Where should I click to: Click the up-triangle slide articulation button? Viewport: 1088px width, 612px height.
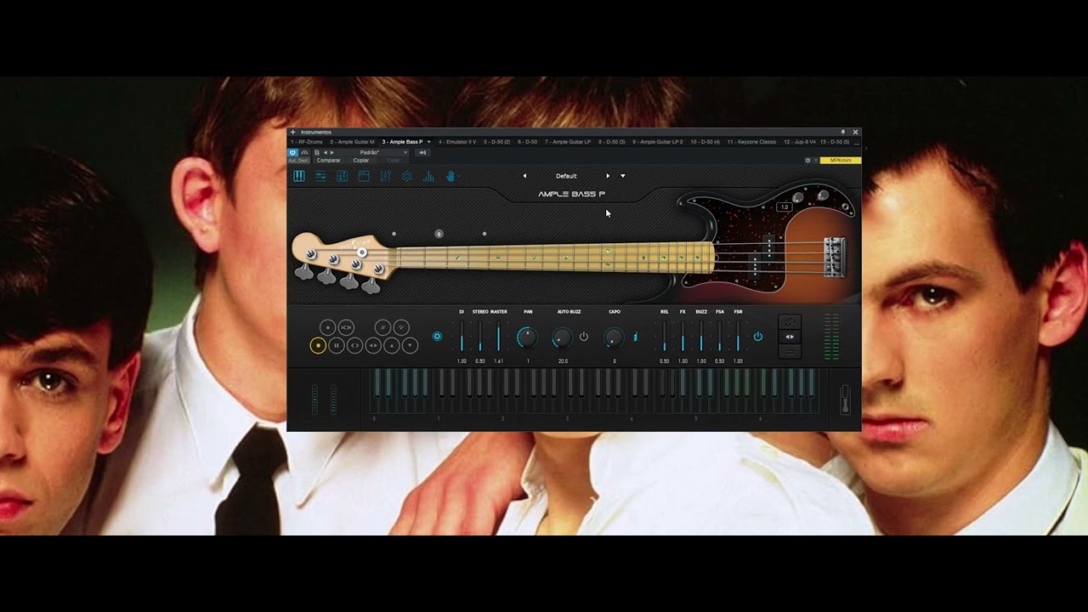click(x=392, y=345)
